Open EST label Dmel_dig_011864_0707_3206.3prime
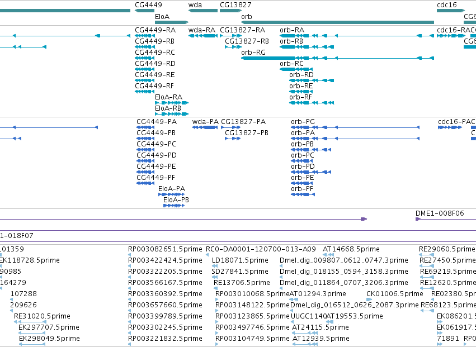The image size is (476, 347). point(344,283)
